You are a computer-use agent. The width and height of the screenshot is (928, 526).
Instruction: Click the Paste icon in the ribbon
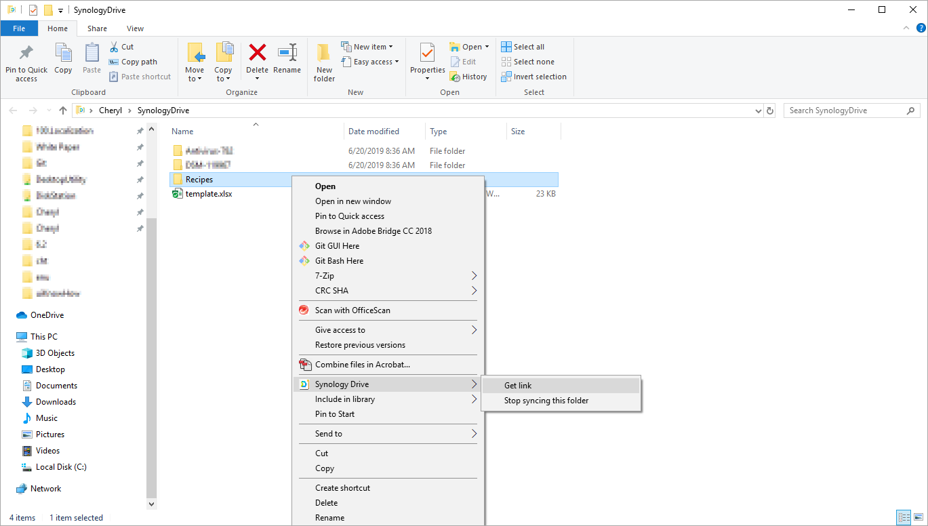pos(92,60)
